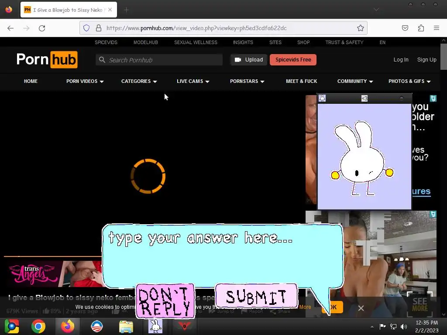447x335 pixels.
Task: Click the ad badge icon on the lower sidebar ad
Action: point(433,214)
